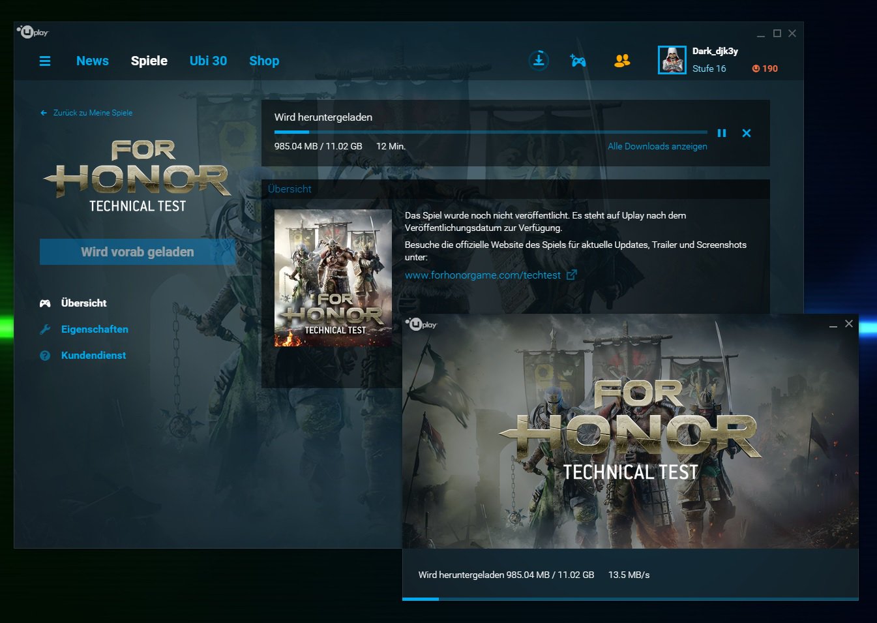Screen dimensions: 877x623
Task: Select Übersicht in the sidebar
Action: coord(84,303)
